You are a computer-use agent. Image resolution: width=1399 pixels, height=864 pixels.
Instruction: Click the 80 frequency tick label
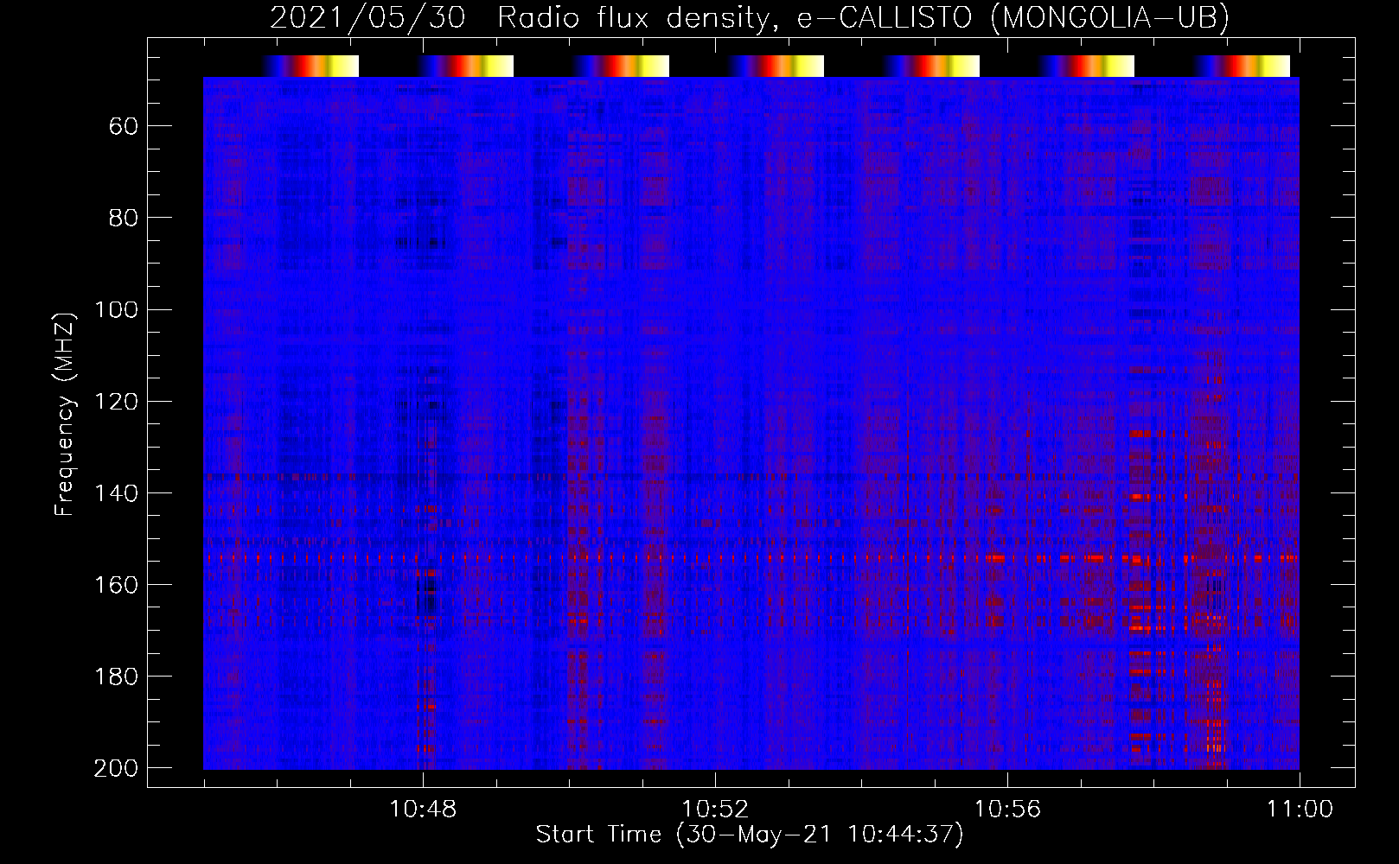point(124,218)
